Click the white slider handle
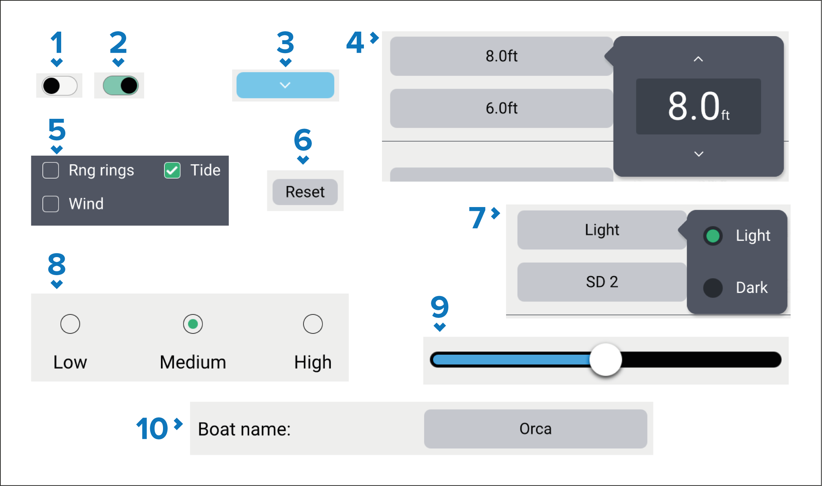This screenshot has width=822, height=486. (x=606, y=360)
